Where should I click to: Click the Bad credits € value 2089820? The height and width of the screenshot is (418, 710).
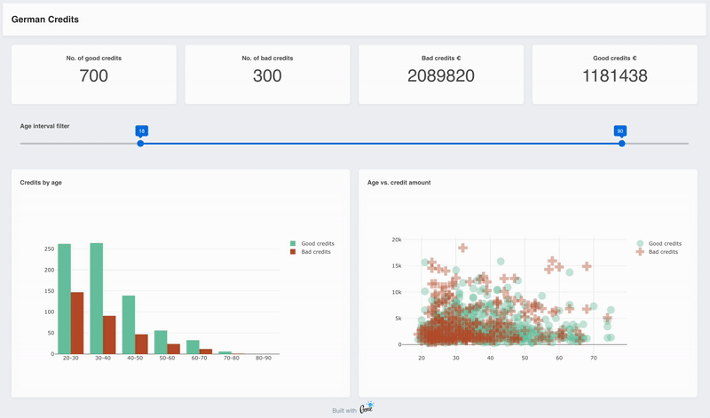tap(441, 75)
